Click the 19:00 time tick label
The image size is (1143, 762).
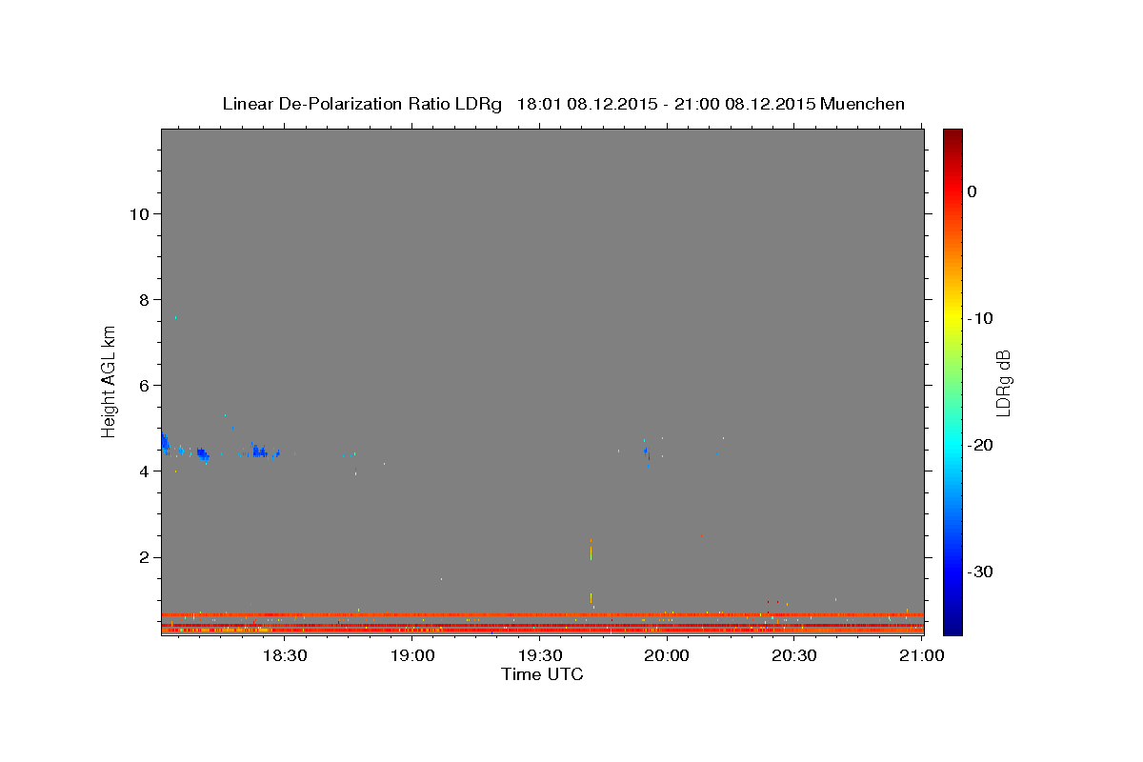pos(412,655)
